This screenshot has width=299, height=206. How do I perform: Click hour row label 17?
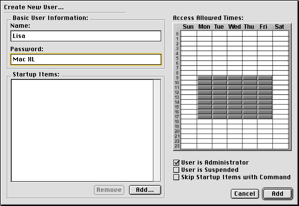(177, 117)
